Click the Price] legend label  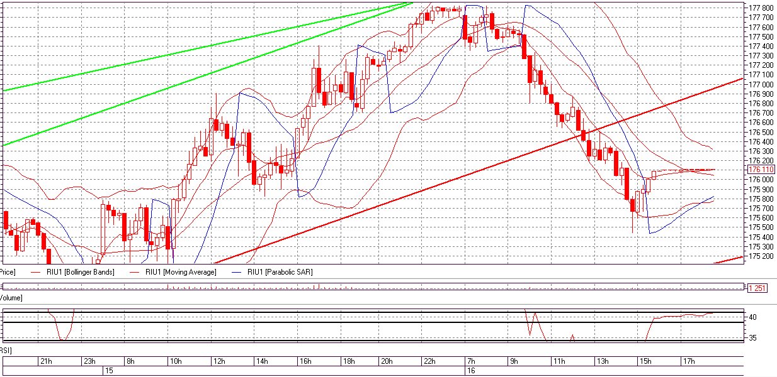(x=7, y=272)
